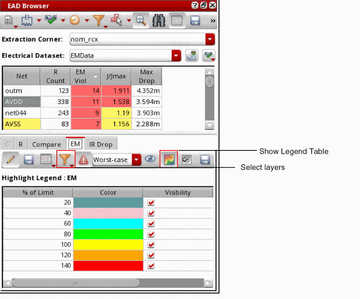Sort by the J/Jmax column header
This screenshot has width=360, height=299.
(116, 76)
